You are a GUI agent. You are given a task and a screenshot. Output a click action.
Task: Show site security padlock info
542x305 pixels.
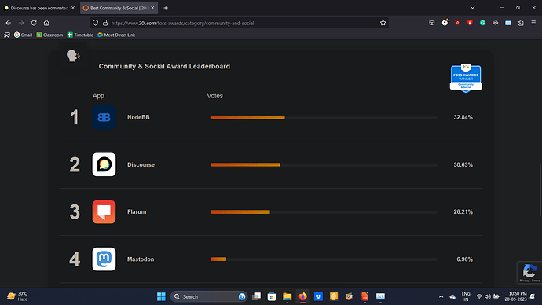(x=105, y=23)
